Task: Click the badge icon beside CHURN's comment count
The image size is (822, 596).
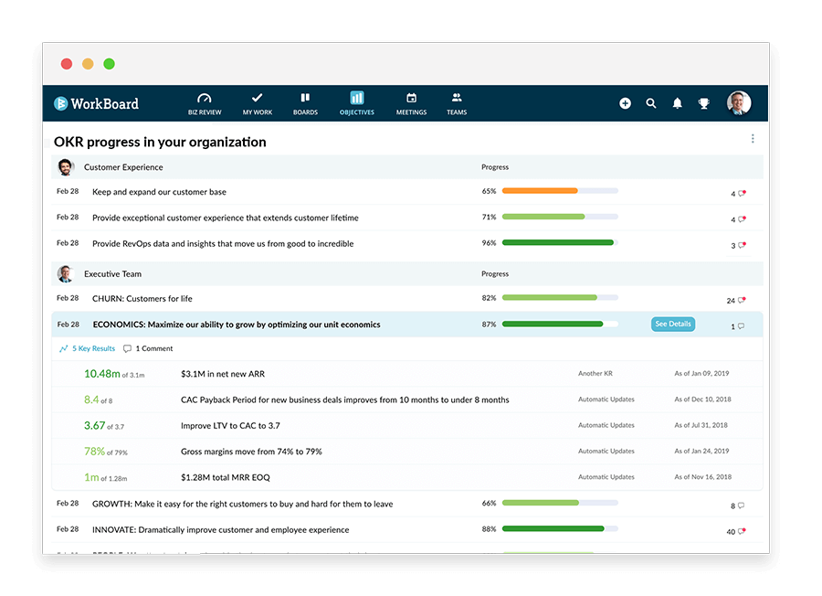Action: [x=742, y=299]
